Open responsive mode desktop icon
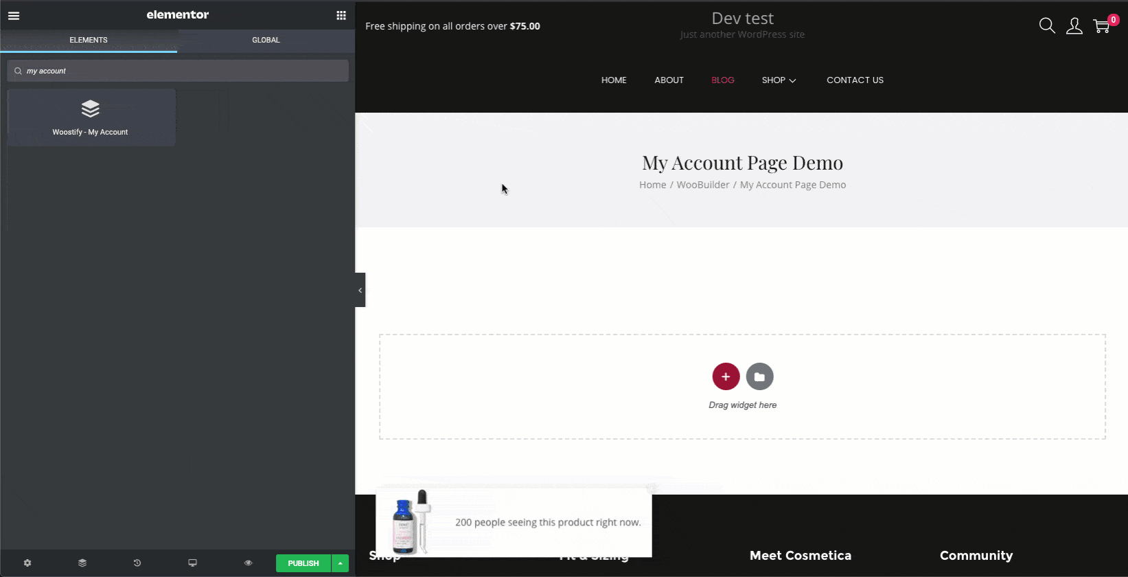This screenshot has width=1128, height=577. tap(193, 563)
